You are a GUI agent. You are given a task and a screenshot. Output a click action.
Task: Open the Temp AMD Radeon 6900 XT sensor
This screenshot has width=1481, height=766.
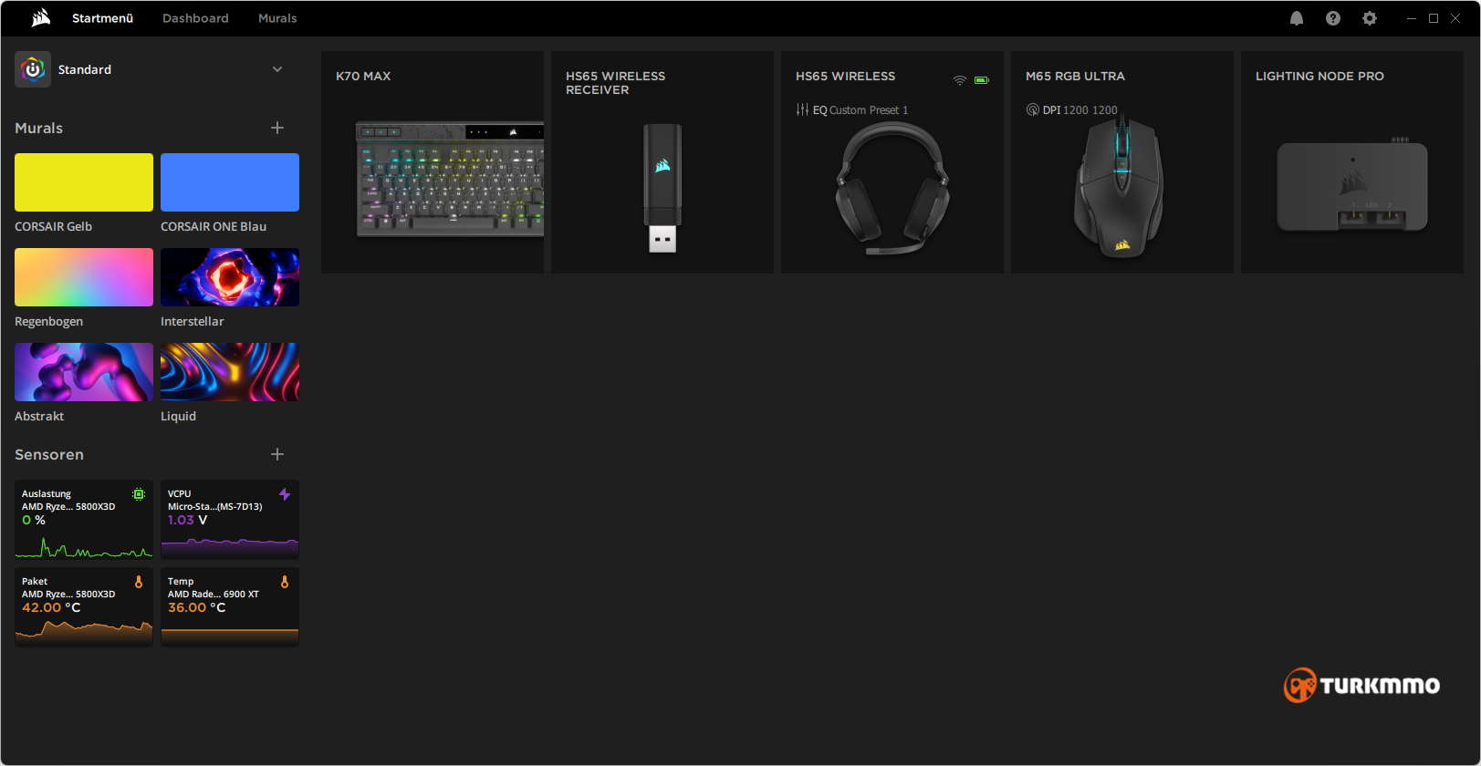[x=230, y=606]
